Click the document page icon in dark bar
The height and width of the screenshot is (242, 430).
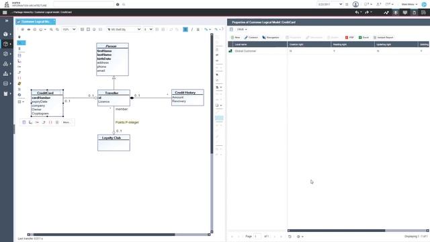tap(414, 12)
